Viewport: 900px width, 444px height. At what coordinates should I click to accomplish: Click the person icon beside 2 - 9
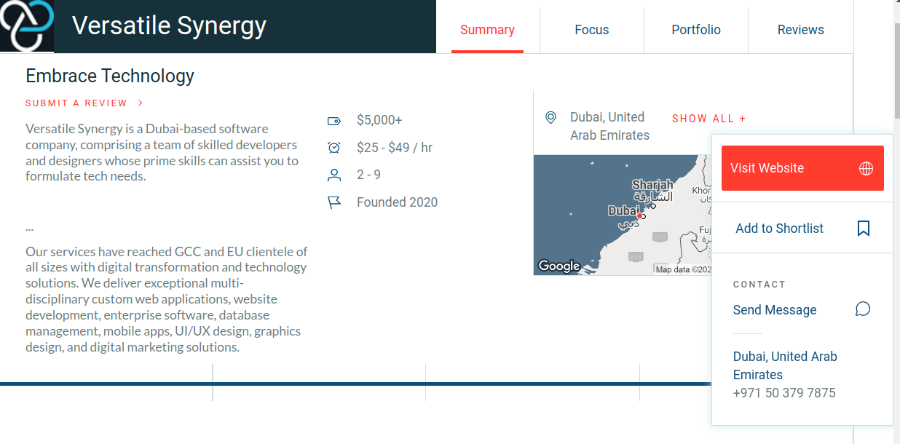334,175
